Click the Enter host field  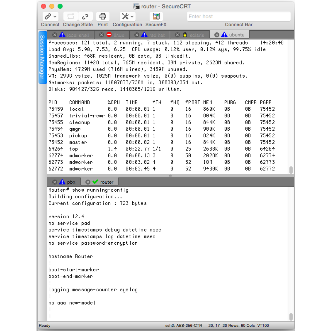click(x=238, y=17)
